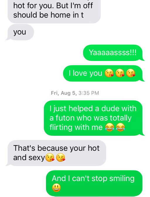
Task: Select the gray 'you' message bubble
Action: click(x=20, y=32)
